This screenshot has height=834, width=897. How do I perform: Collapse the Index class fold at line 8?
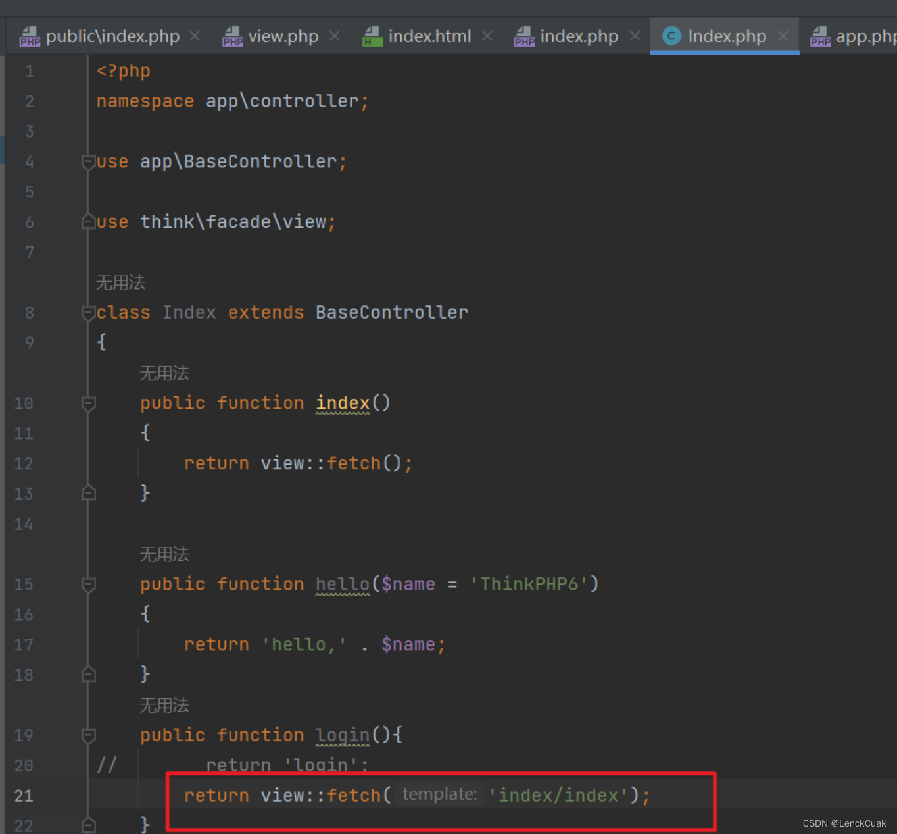tap(89, 313)
